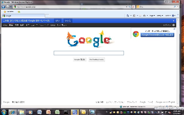Click the red X Stop loading button
Screen dimensions: 184x115
pos(133,7)
